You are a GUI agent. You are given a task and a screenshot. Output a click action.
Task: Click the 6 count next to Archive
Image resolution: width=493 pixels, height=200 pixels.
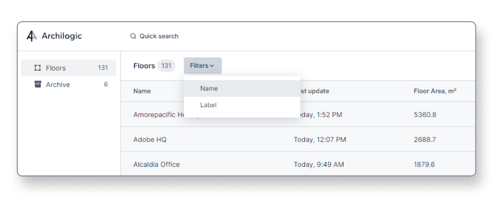106,84
